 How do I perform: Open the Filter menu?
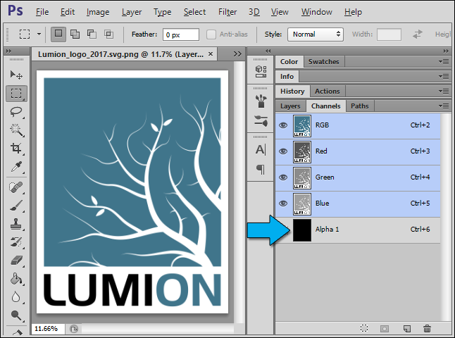pos(227,12)
